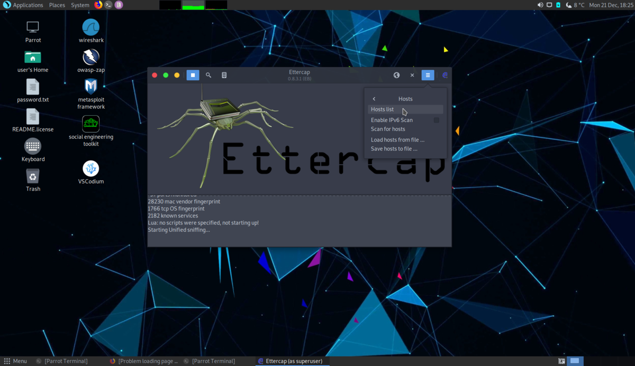Image resolution: width=635 pixels, height=366 pixels.
Task: Select the metasploit framework desktop icon
Action: [x=91, y=94]
